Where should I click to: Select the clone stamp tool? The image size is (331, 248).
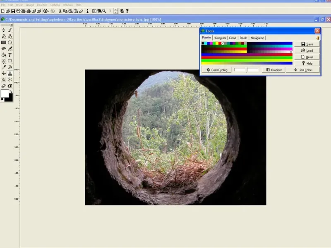10,73
